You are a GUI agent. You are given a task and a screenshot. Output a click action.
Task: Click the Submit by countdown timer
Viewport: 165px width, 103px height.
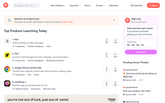tap(141, 43)
